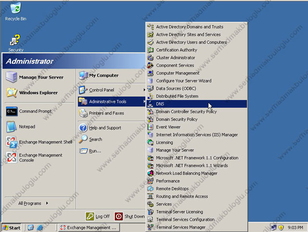Screen dimensions: 308x232
Task: Click the Active Directory Domains and Trusts icon
Action: [x=151, y=27]
